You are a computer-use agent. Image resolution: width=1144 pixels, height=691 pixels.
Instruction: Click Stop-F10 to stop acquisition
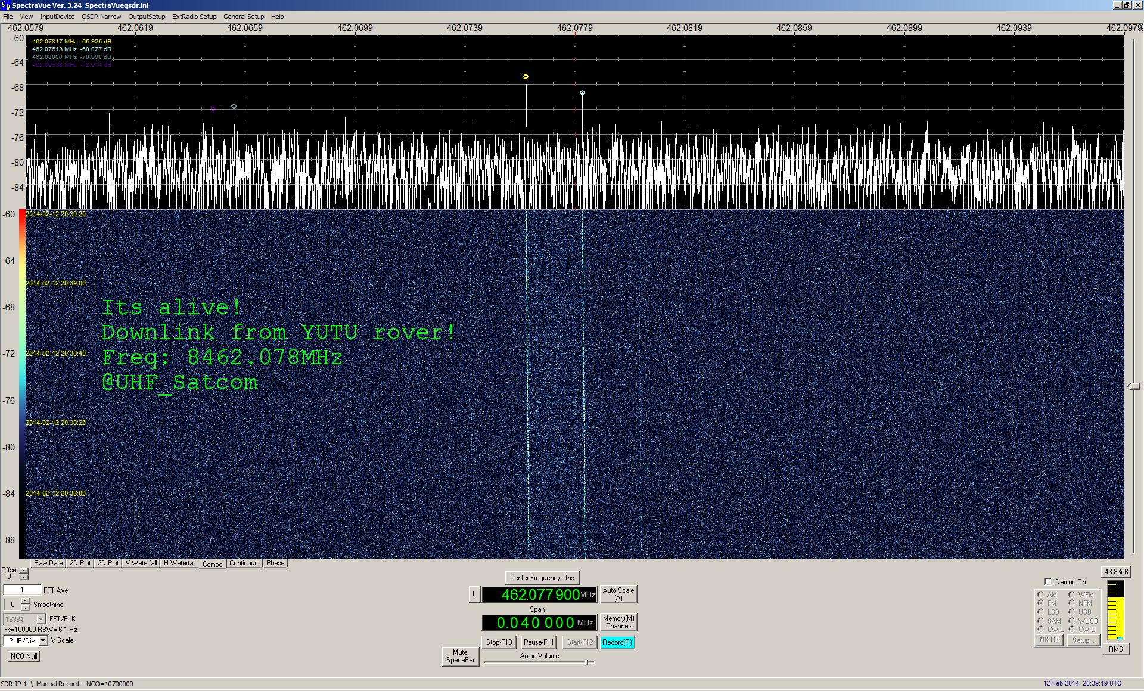[499, 642]
